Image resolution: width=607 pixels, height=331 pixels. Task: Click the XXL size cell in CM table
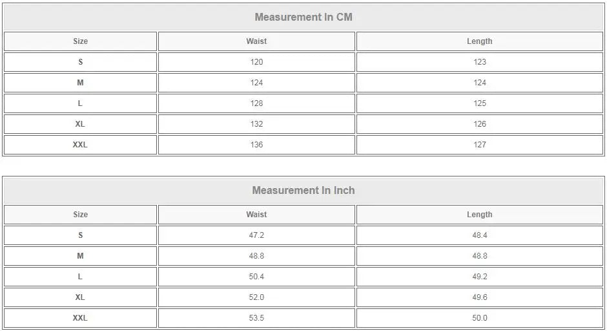pyautogui.click(x=80, y=145)
